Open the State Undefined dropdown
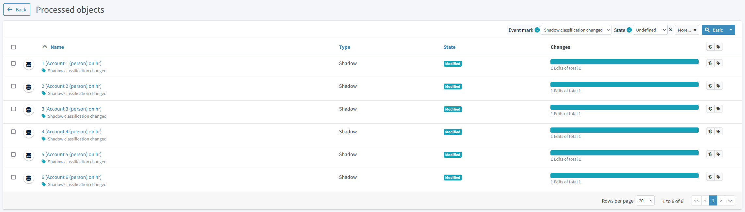The height and width of the screenshot is (212, 745). point(650,30)
